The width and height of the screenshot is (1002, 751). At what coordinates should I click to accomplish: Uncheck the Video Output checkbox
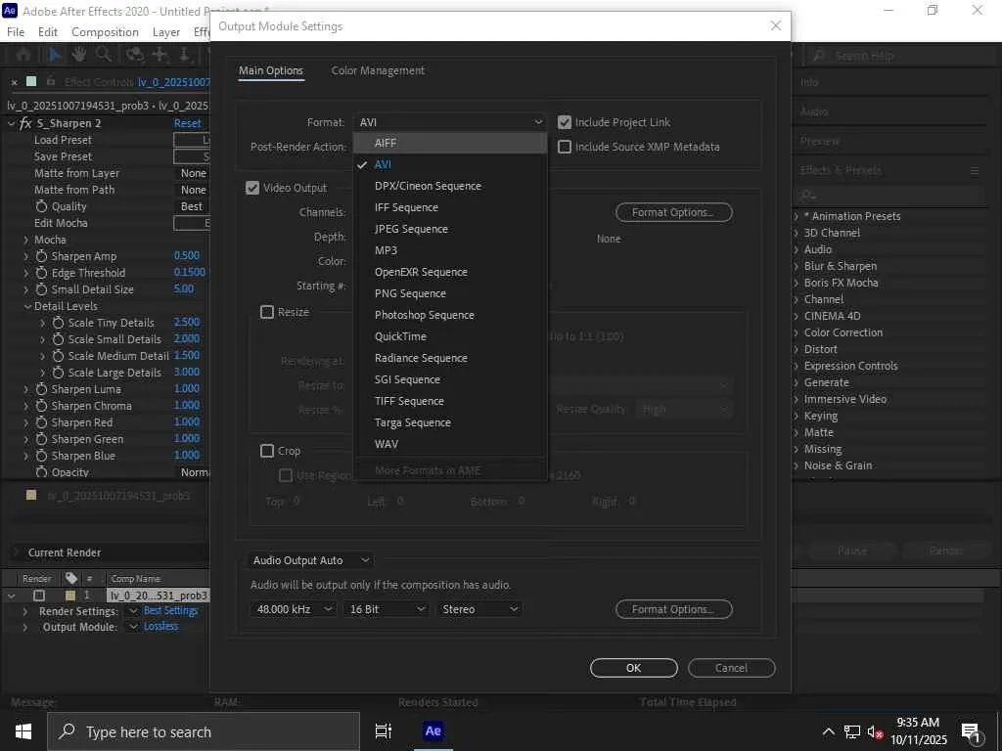point(252,188)
